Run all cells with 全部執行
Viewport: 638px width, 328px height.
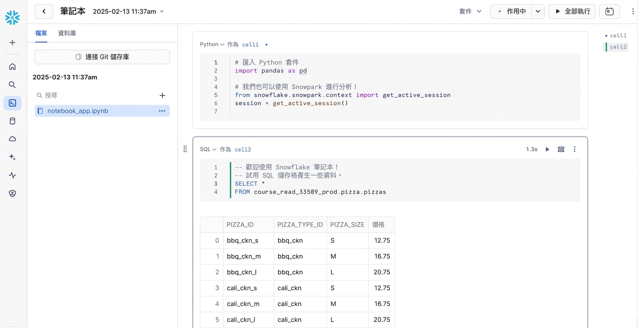pyautogui.click(x=572, y=12)
